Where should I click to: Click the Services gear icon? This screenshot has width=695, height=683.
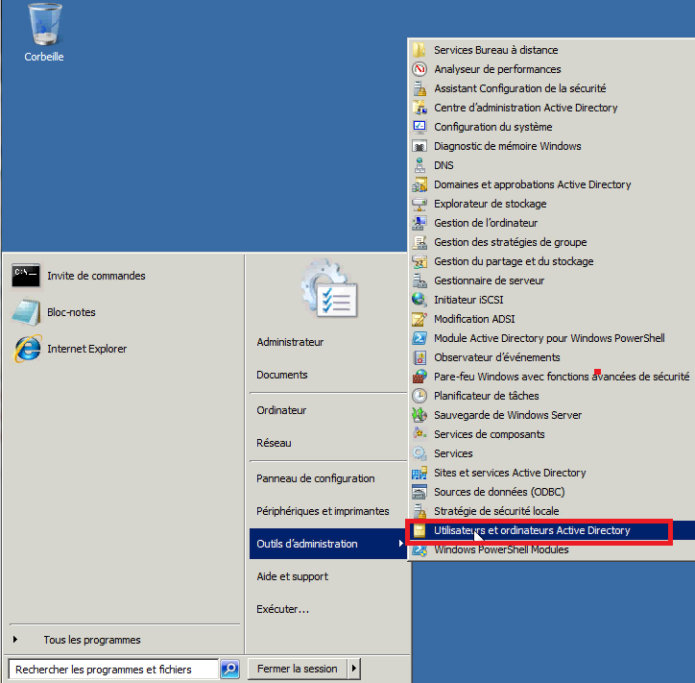coord(419,453)
